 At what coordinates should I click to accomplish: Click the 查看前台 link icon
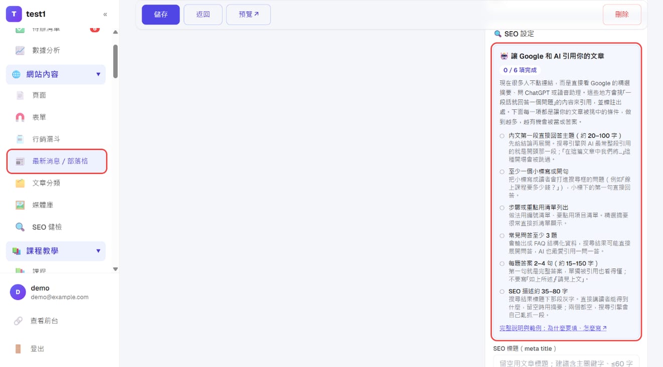point(18,321)
